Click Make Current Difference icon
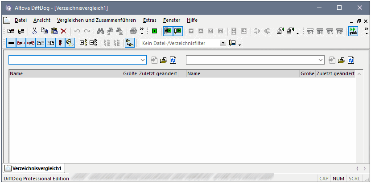Screen dimensions: 371x183 click(x=244, y=31)
